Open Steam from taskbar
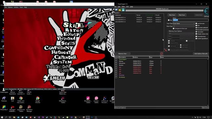 click(x=47, y=117)
